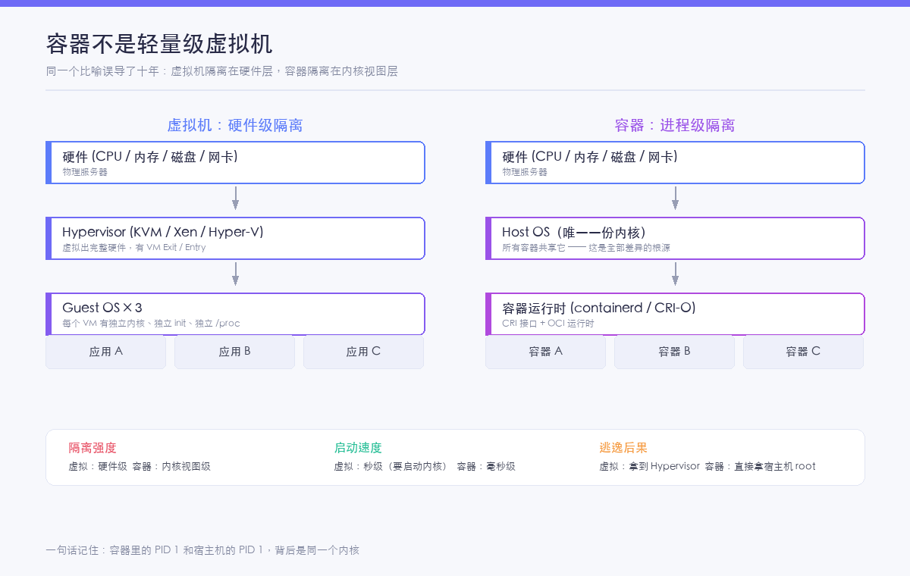Click the Guest OS × 3 box

[x=235, y=314]
